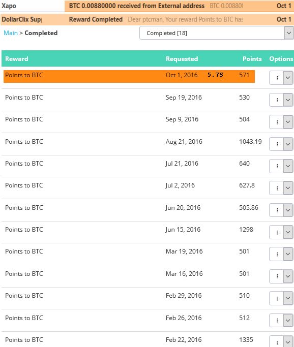Open options dropdown for Aug 21, 2016 reward
Image resolution: width=294 pixels, height=347 pixels.
(281, 144)
